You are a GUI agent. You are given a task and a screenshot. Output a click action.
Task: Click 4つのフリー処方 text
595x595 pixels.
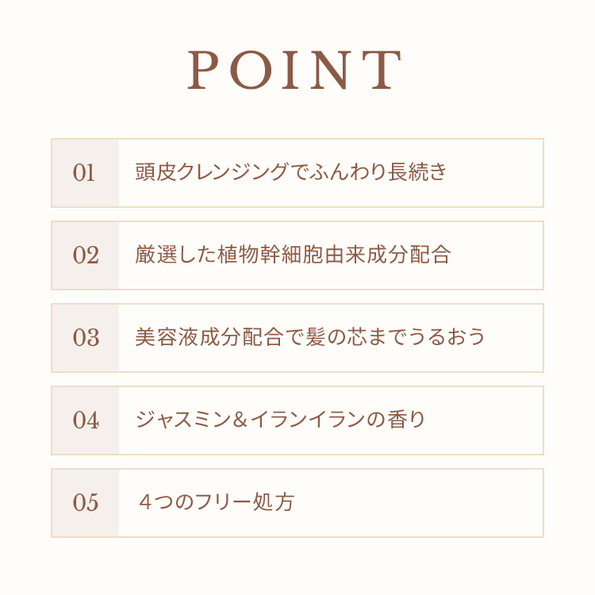(217, 502)
